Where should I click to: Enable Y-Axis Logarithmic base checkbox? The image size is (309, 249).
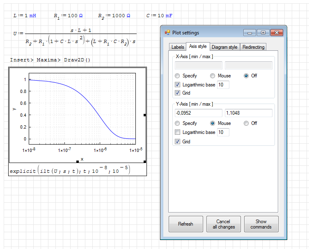(x=177, y=132)
